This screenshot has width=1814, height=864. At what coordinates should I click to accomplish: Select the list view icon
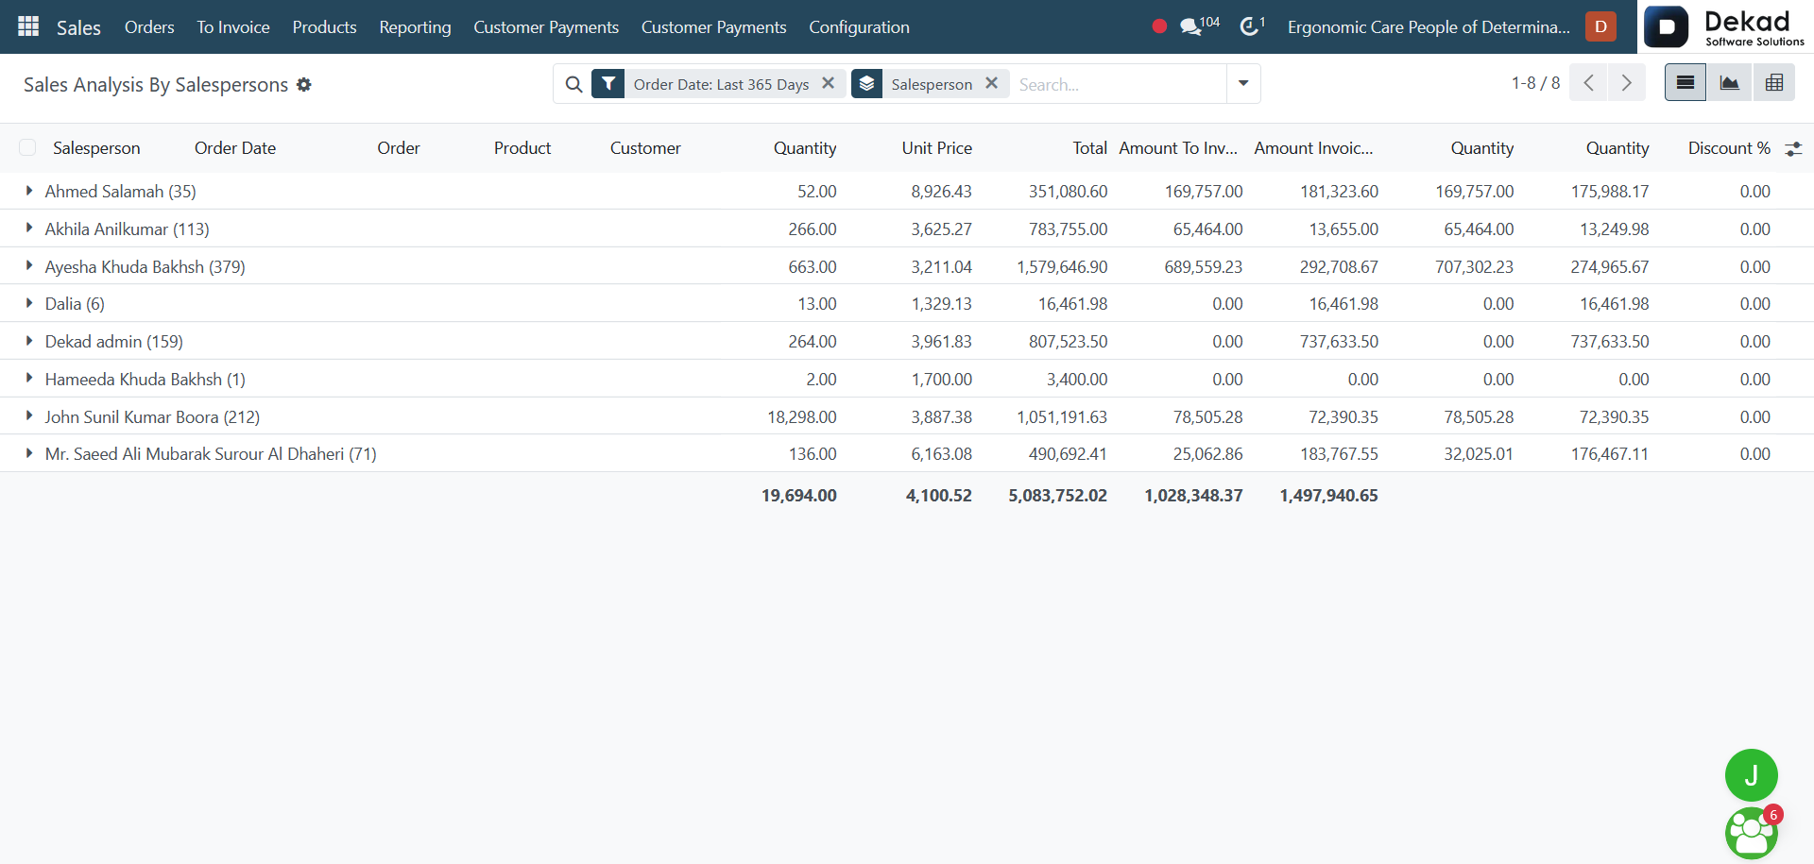[1685, 83]
